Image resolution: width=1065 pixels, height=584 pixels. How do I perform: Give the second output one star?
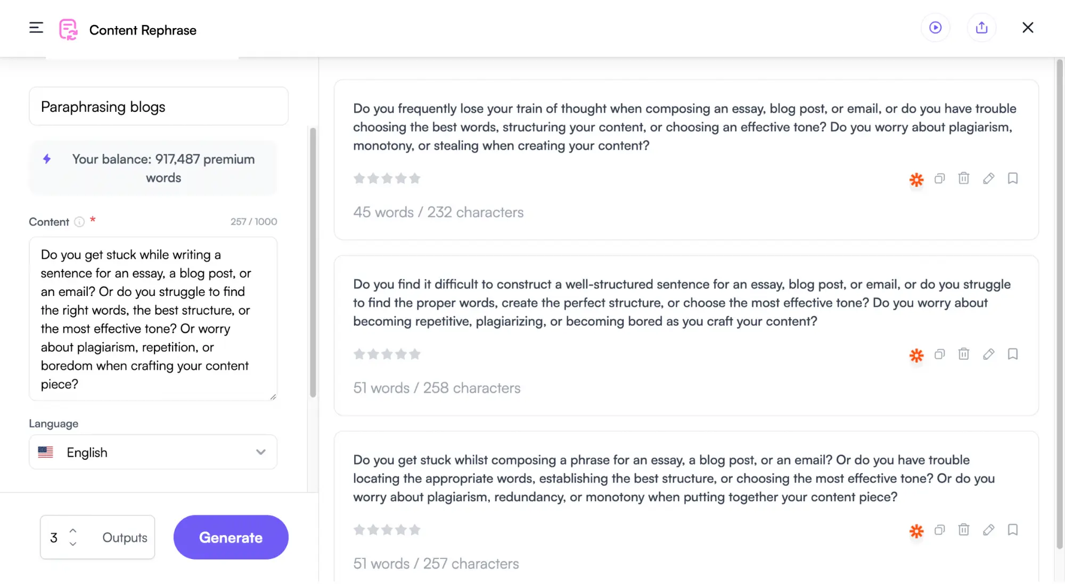click(359, 353)
